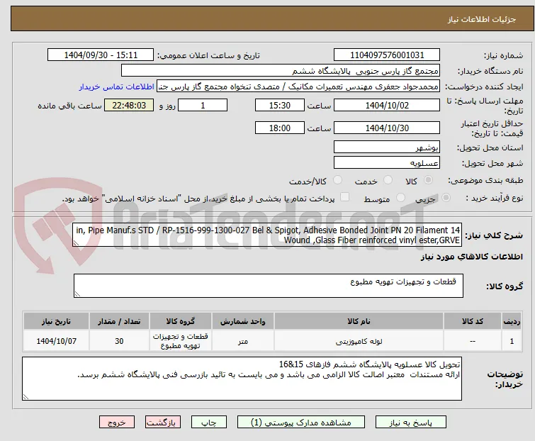Select the کالا radio button

[428, 180]
